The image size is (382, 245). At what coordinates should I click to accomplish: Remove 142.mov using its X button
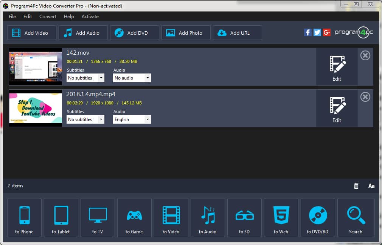[365, 56]
